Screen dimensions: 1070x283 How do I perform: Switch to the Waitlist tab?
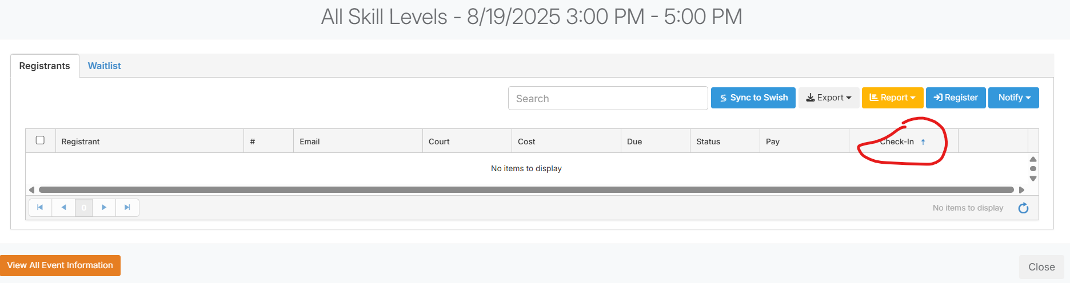(104, 66)
